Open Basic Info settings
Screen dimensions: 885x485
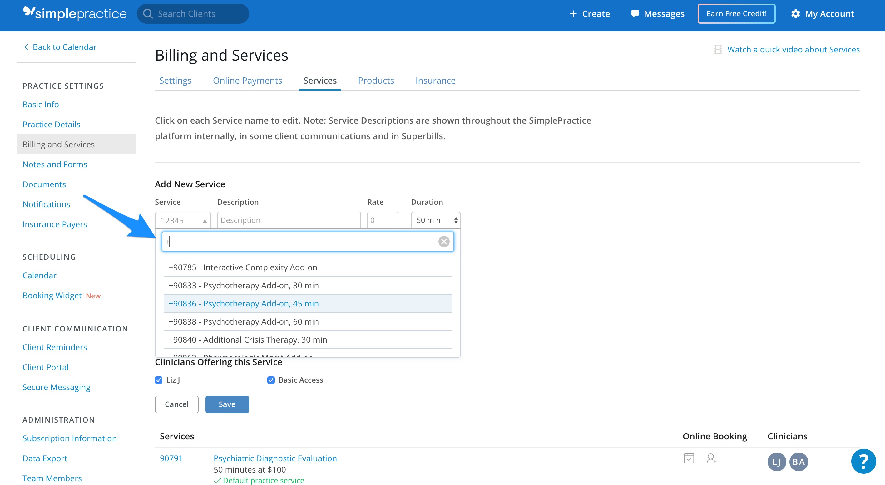(41, 104)
